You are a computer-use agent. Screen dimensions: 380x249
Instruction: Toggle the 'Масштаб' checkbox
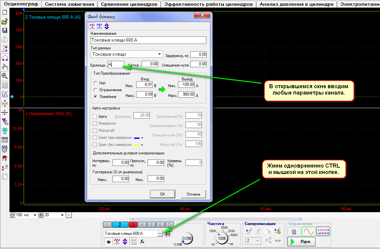click(95, 130)
